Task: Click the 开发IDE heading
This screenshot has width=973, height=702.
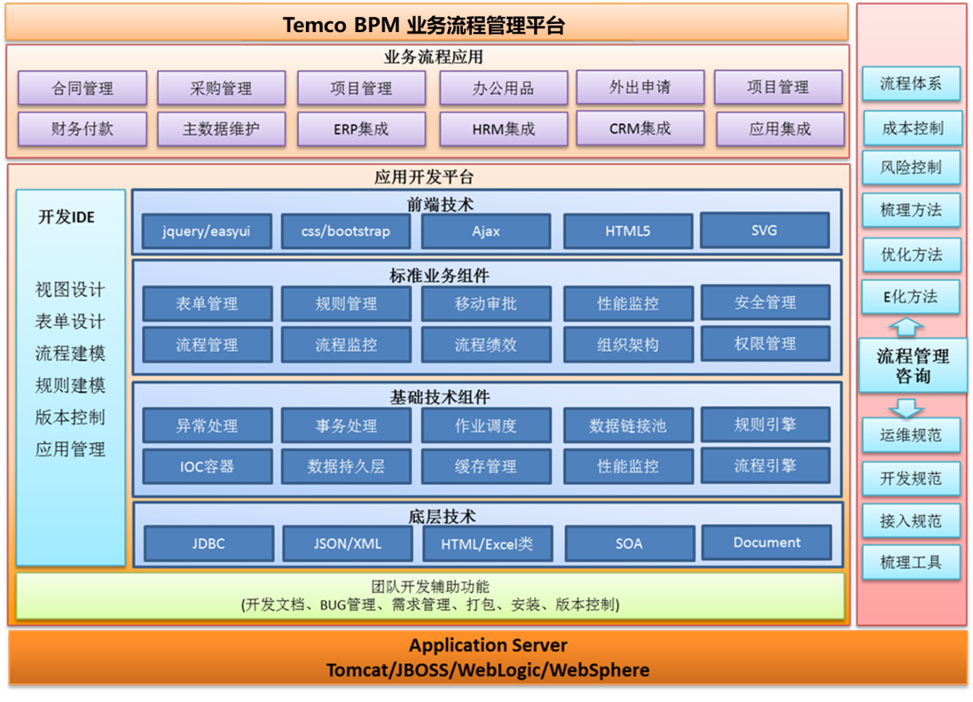Action: [67, 217]
